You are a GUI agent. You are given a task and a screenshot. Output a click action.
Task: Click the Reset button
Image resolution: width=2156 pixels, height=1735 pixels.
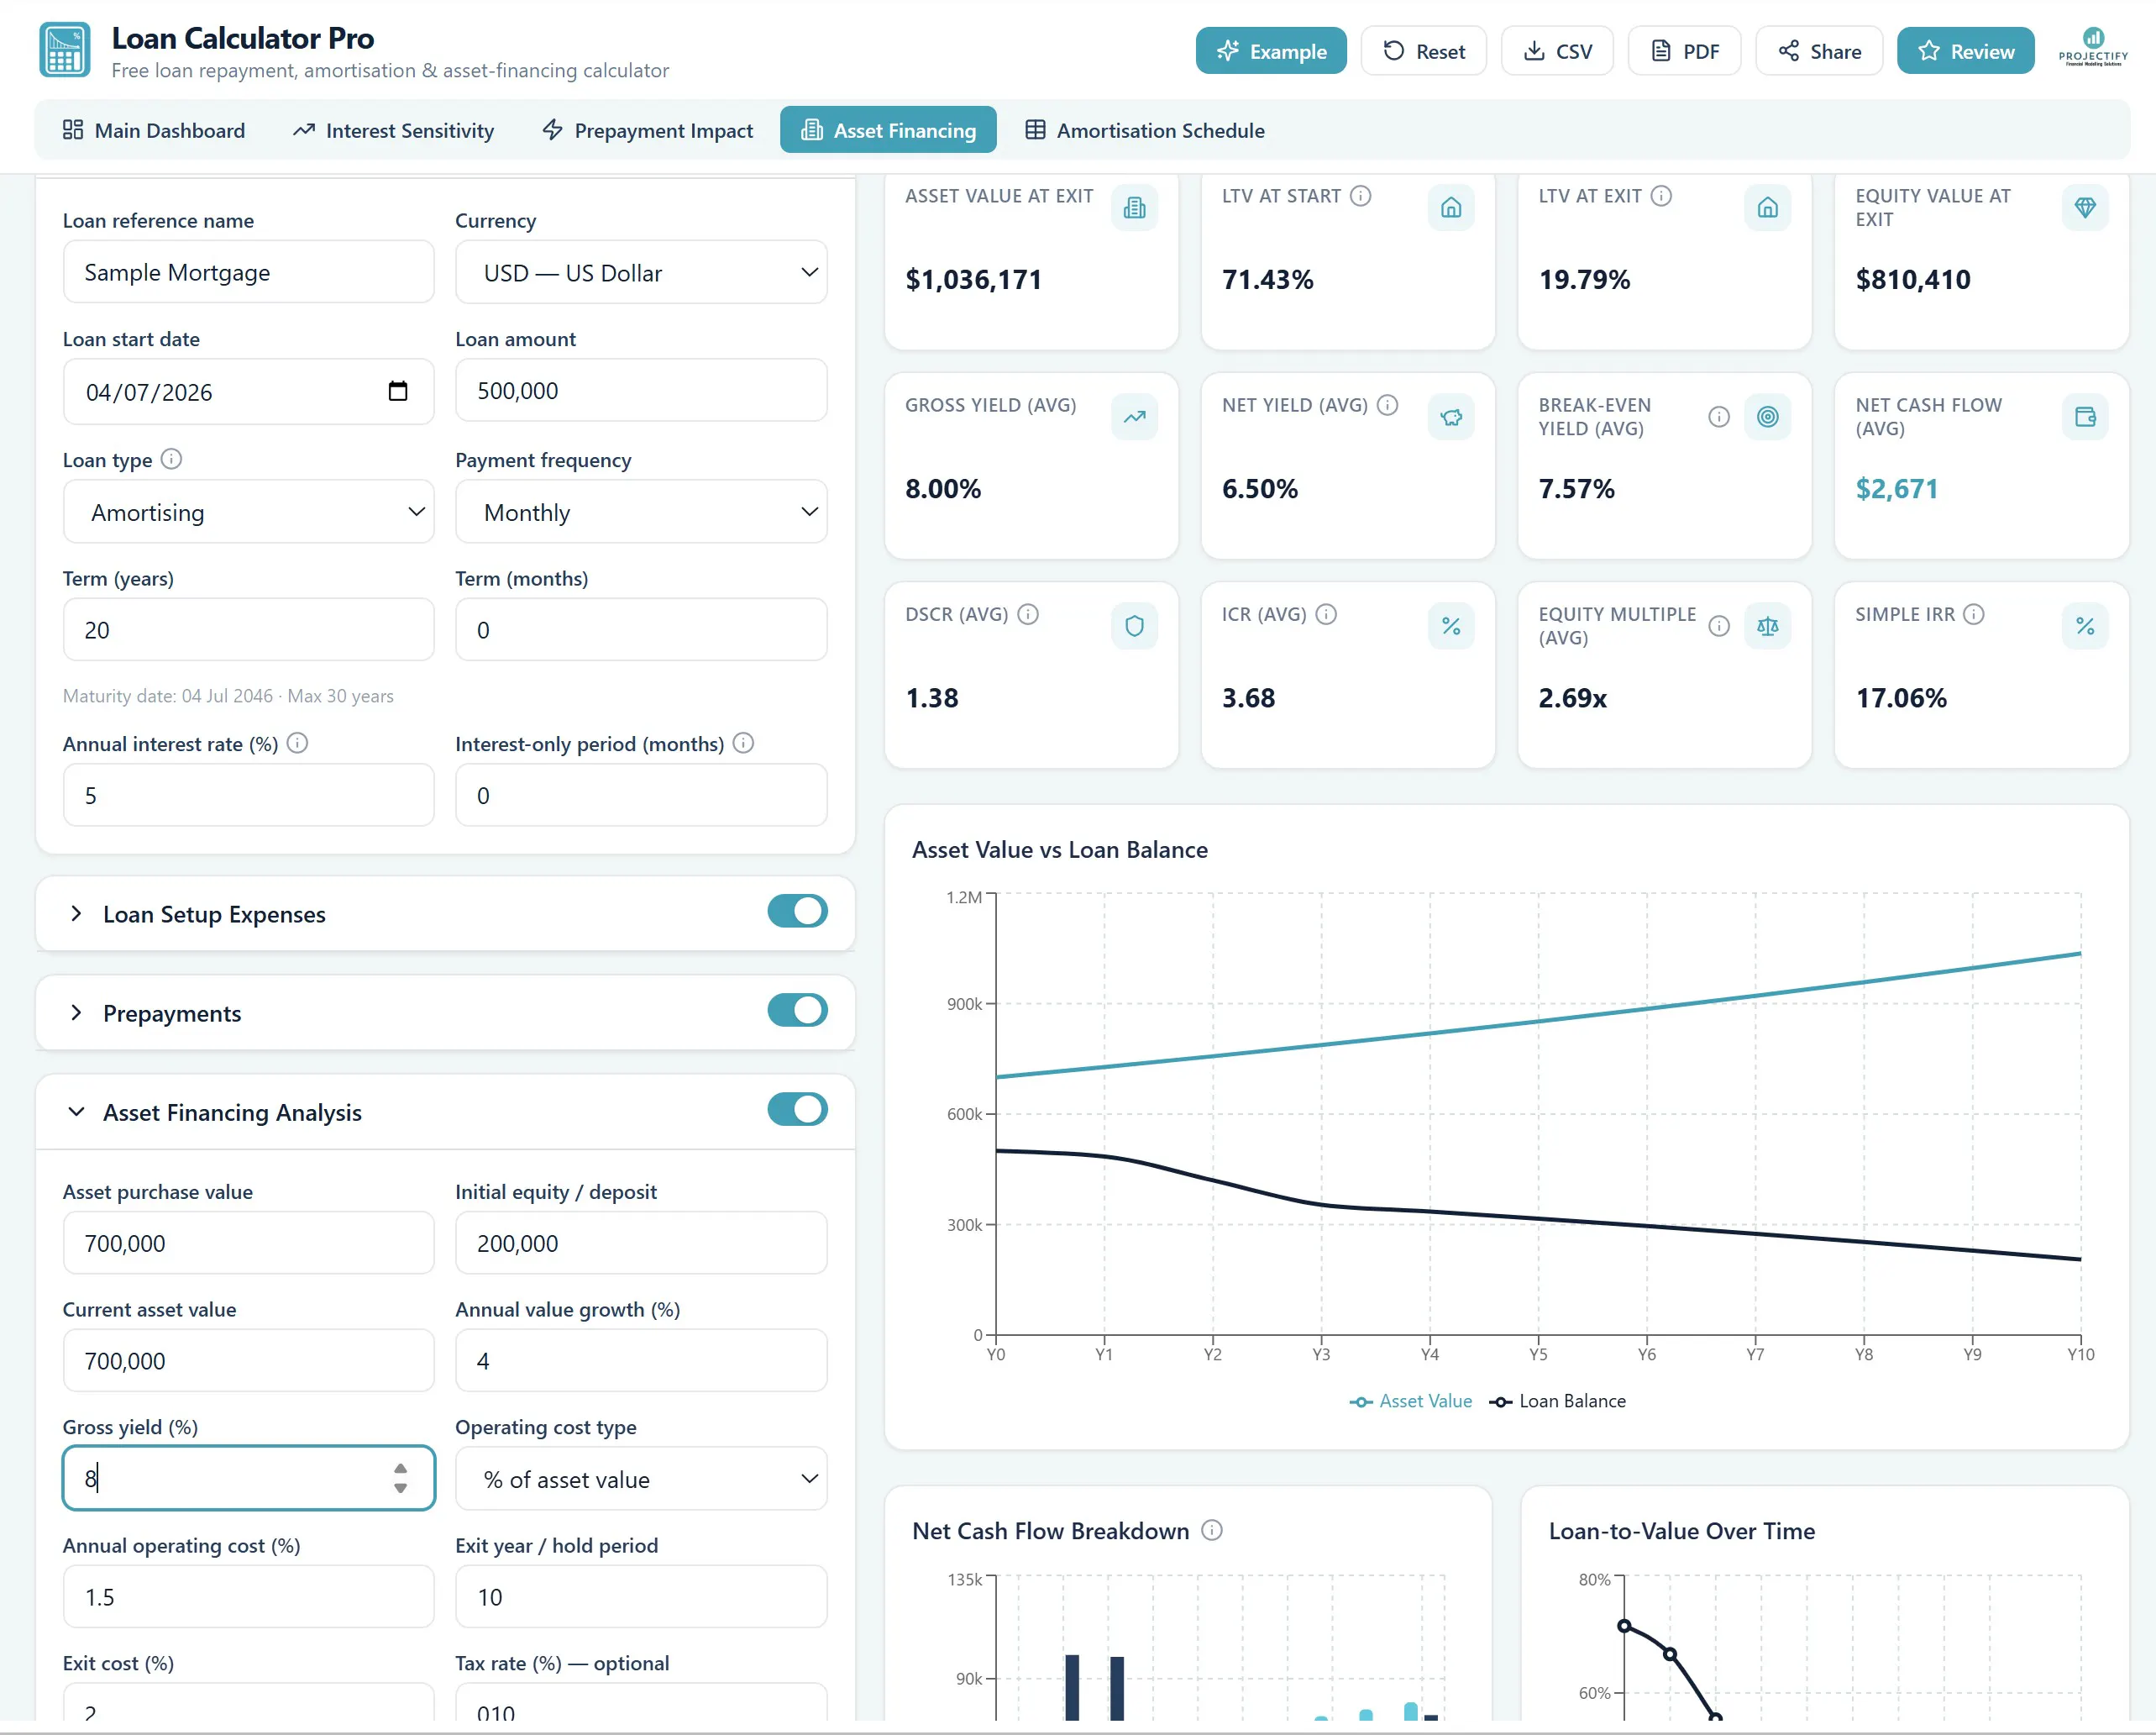1423,51
